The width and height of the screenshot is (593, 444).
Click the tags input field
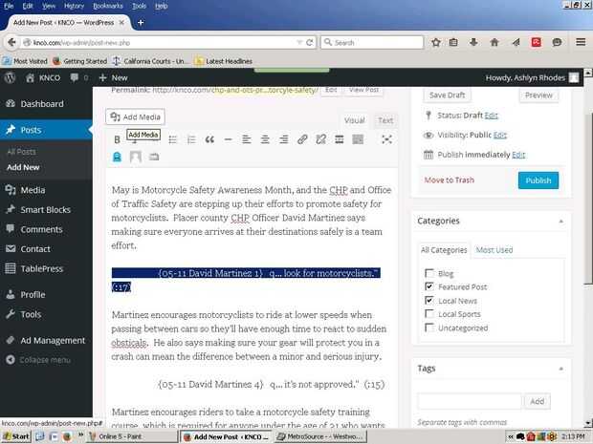(470, 401)
